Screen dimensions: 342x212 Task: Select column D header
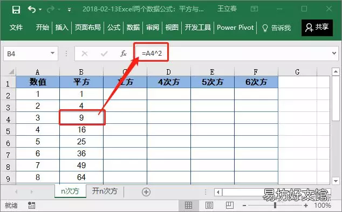169,72
